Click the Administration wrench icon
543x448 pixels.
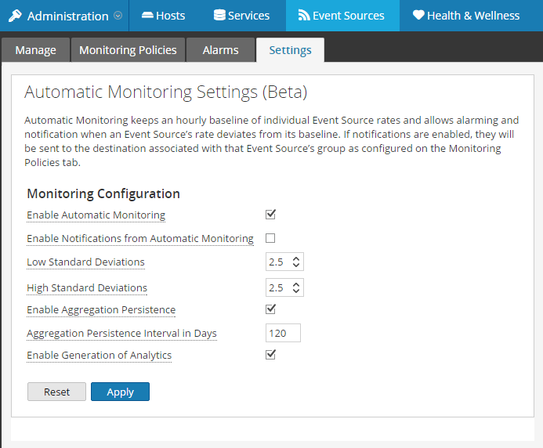(x=15, y=16)
